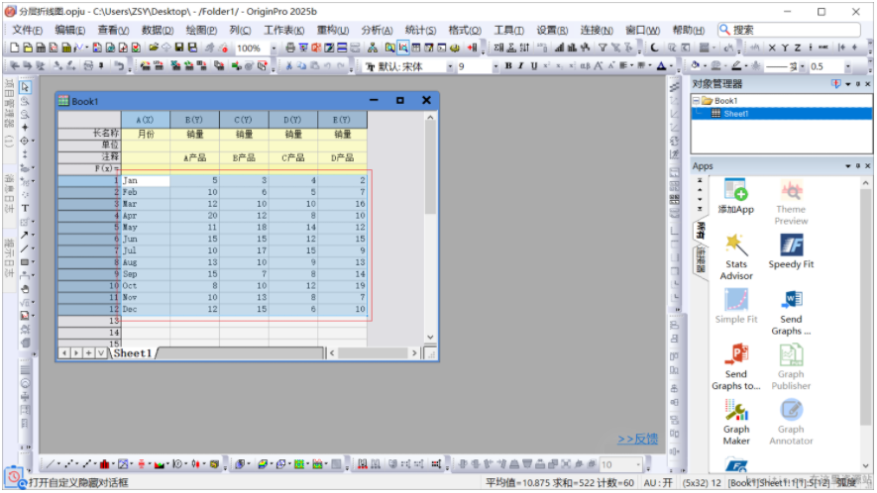The image size is (877, 493).
Task: Click the B(Y) column header
Action: [x=194, y=120]
